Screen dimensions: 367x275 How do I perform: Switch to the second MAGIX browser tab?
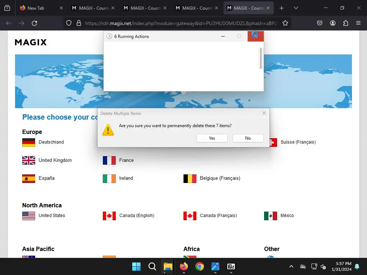(x=145, y=8)
